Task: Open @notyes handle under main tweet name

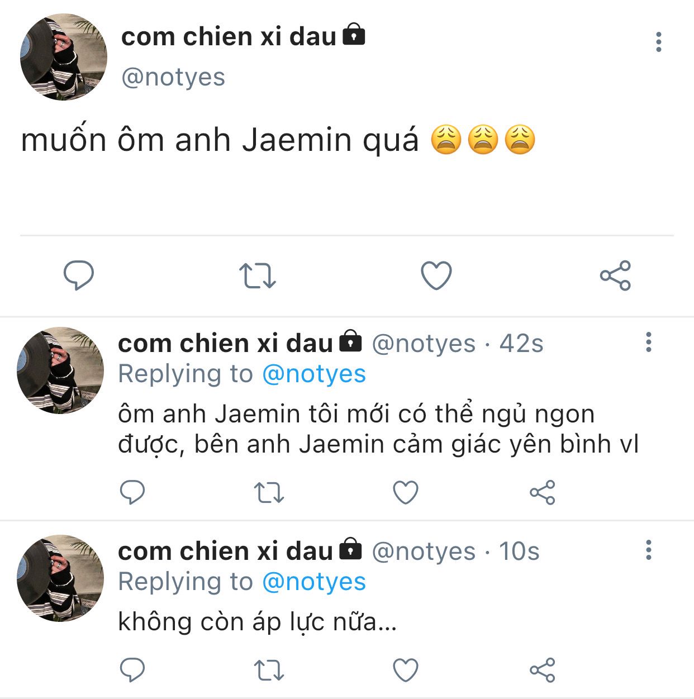Action: pos(173,77)
